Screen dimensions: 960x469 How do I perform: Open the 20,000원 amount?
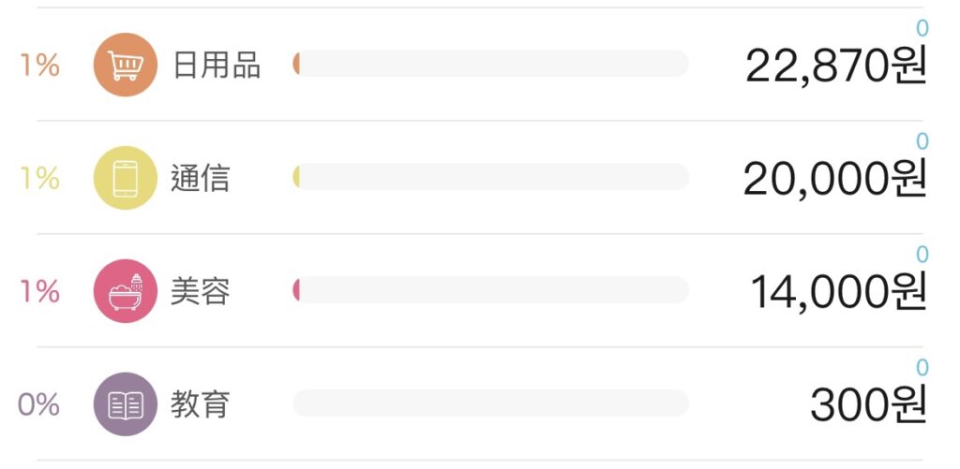pos(835,179)
